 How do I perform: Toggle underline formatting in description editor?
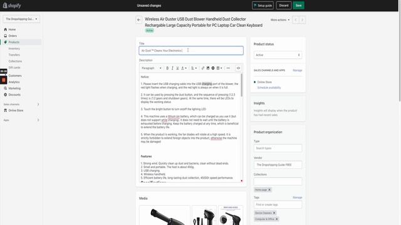tap(177, 68)
